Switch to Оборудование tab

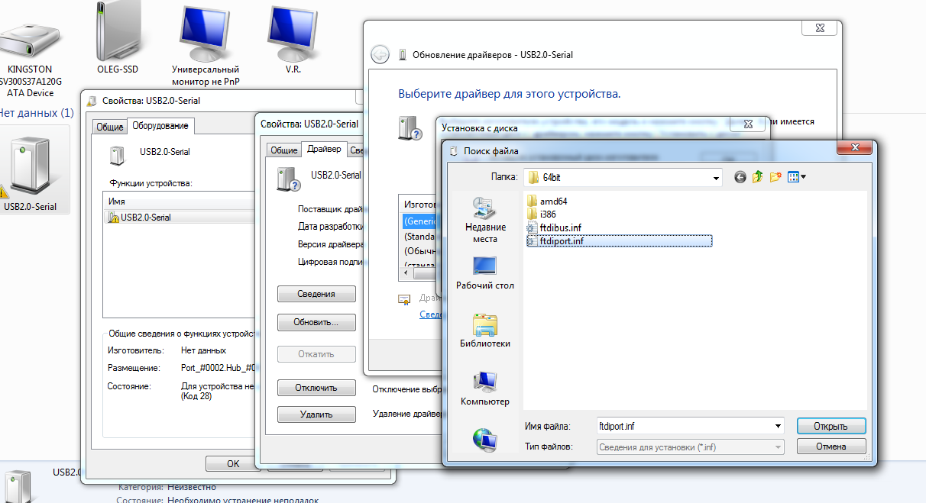click(160, 125)
